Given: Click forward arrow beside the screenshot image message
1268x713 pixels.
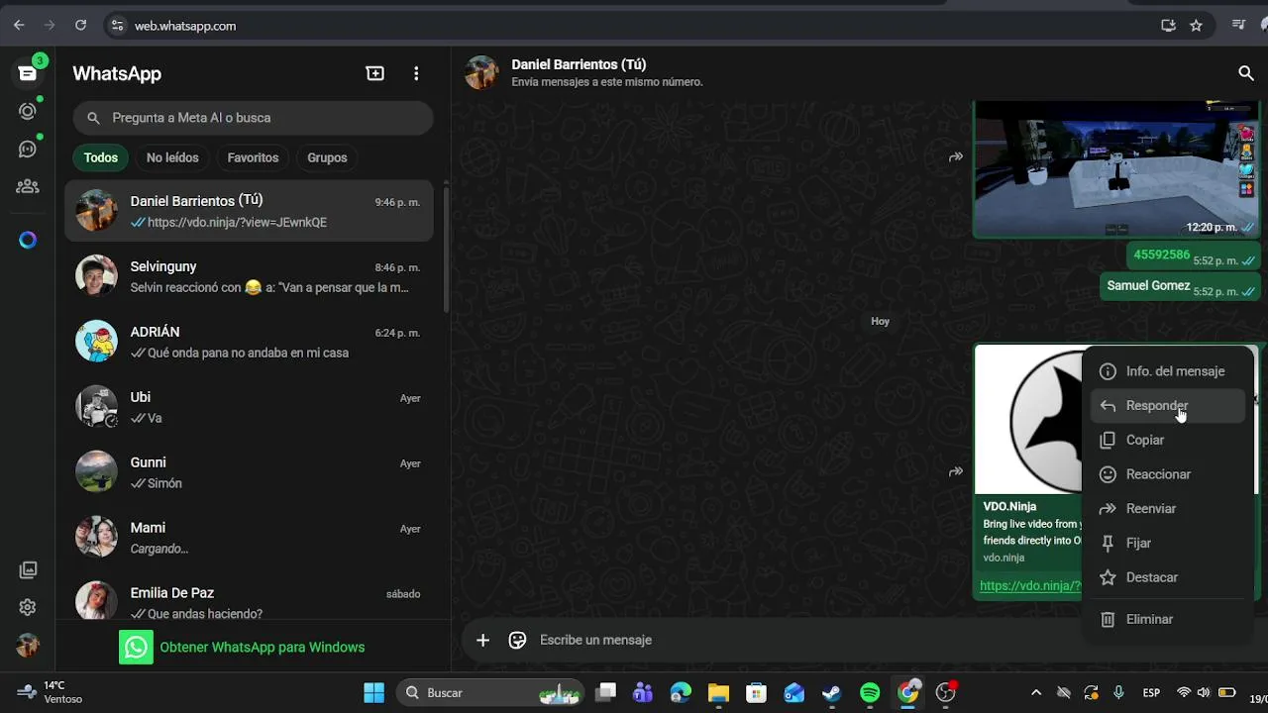Looking at the screenshot, I should coord(956,156).
